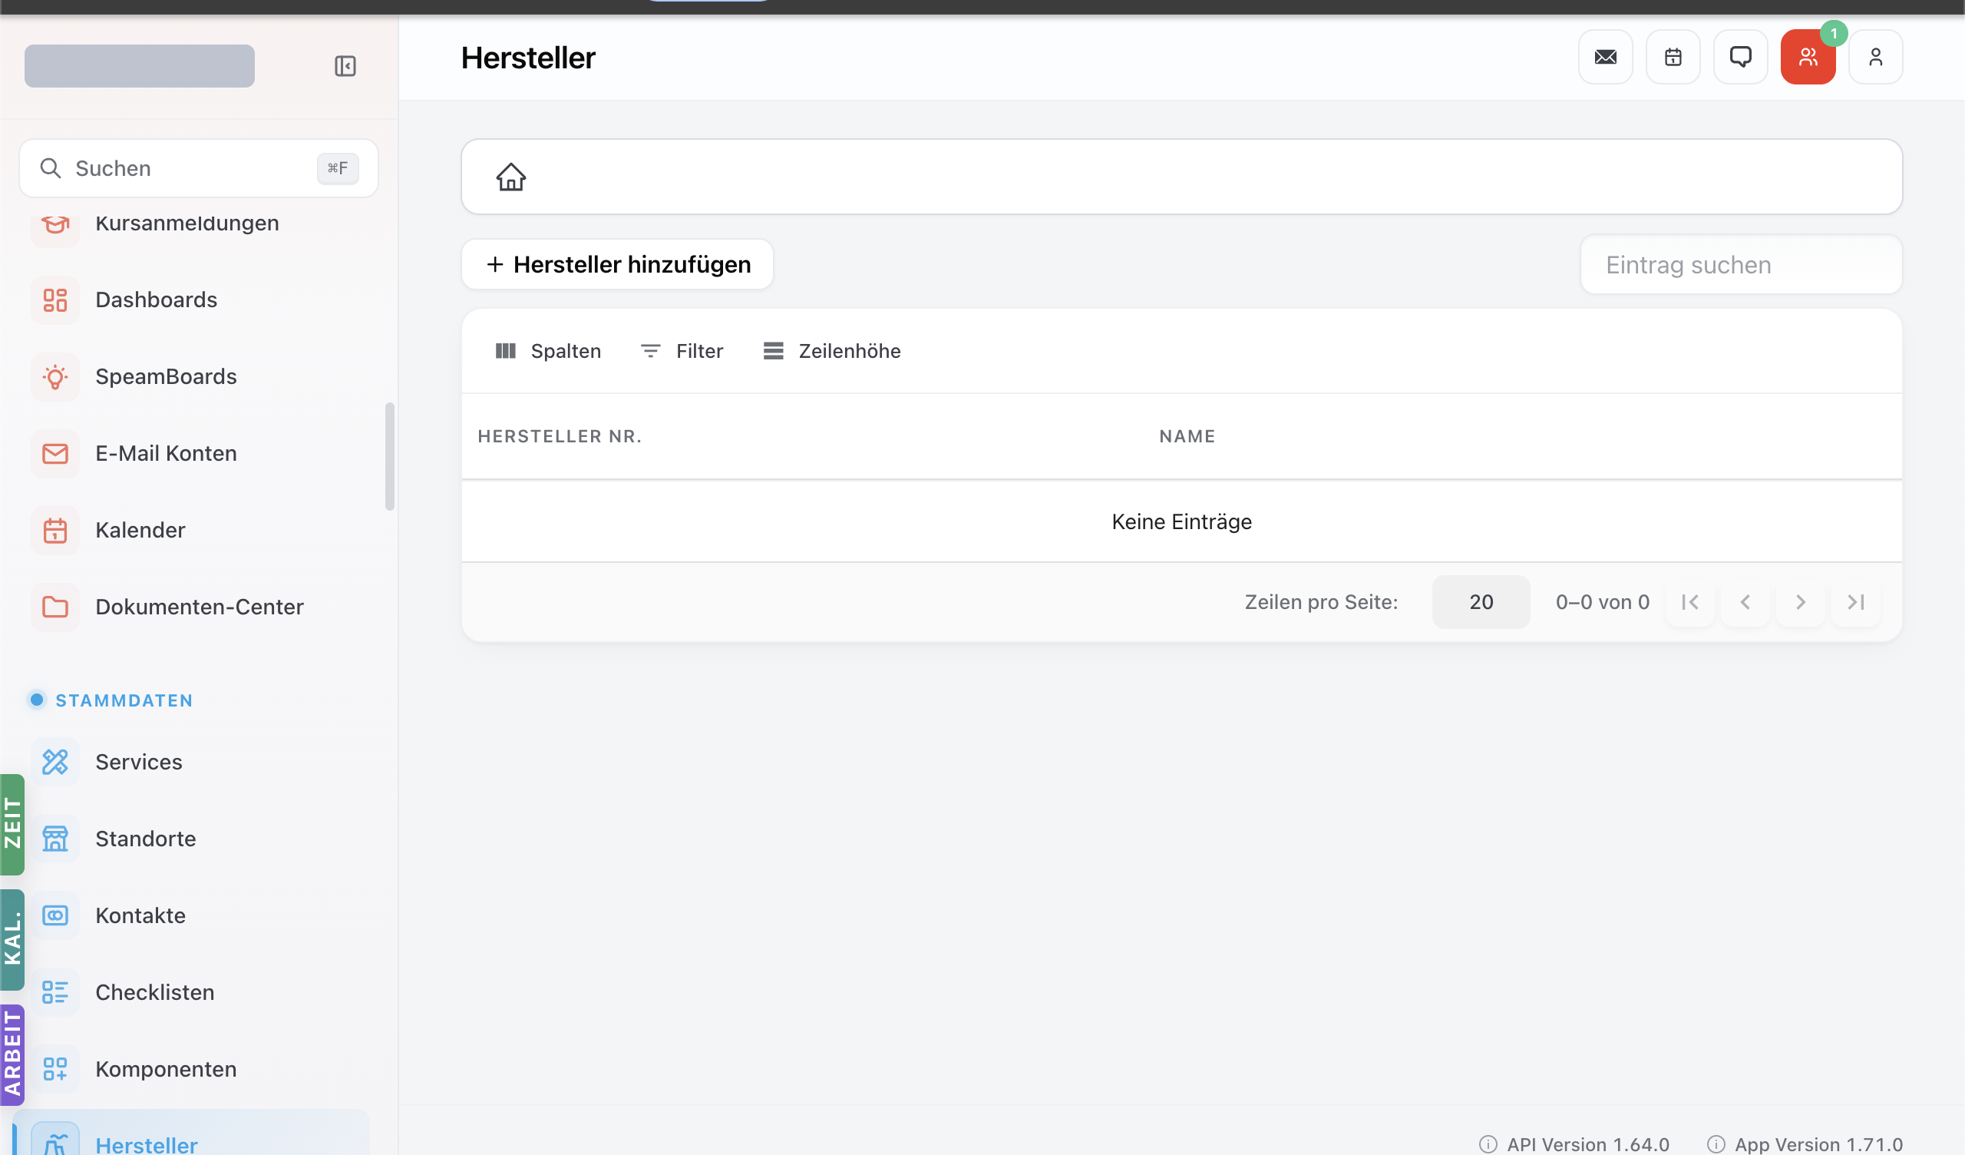Click the 'App Version 1.71.0' text
Image resolution: width=1965 pixels, height=1155 pixels.
click(1818, 1144)
